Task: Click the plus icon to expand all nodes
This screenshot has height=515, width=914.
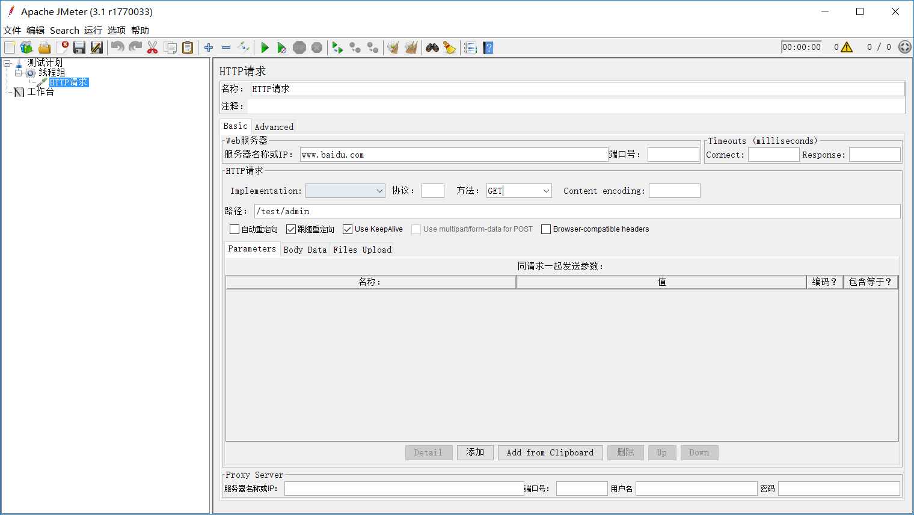Action: click(x=209, y=48)
